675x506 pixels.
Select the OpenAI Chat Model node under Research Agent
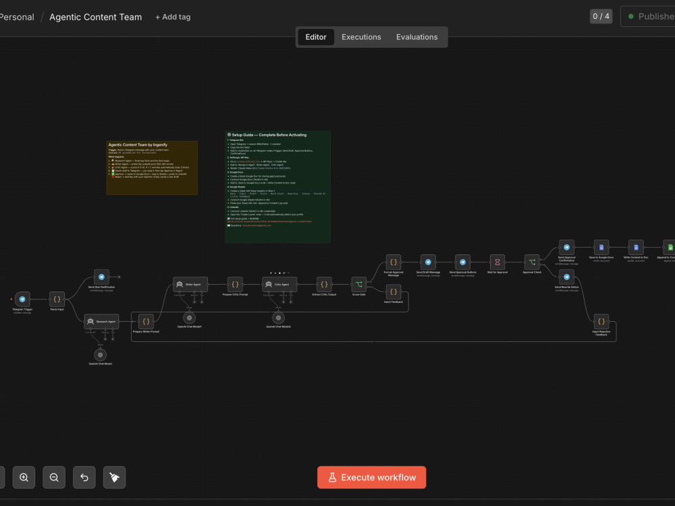(x=101, y=355)
